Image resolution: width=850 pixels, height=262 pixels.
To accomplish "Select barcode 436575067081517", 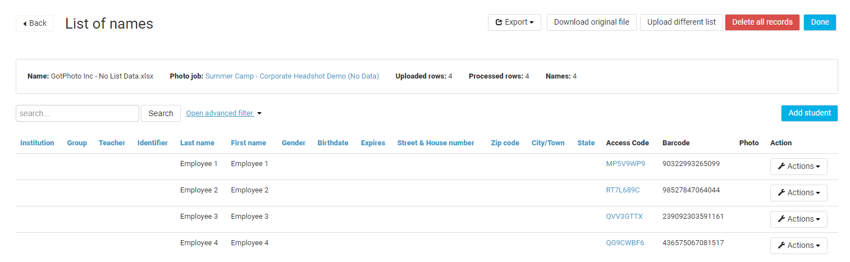I will click(693, 243).
